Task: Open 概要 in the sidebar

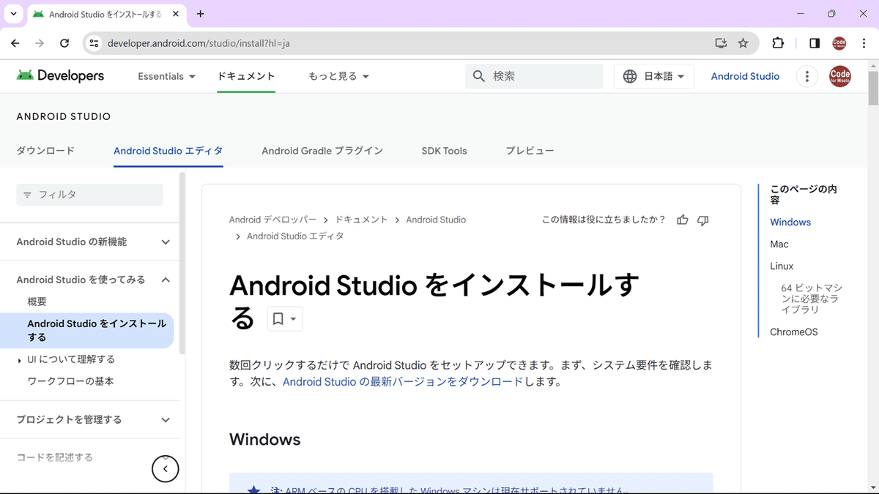Action: [37, 302]
